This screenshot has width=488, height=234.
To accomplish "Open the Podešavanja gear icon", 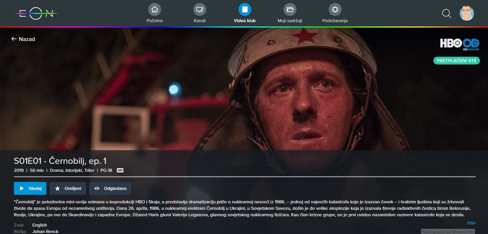I will tap(335, 10).
